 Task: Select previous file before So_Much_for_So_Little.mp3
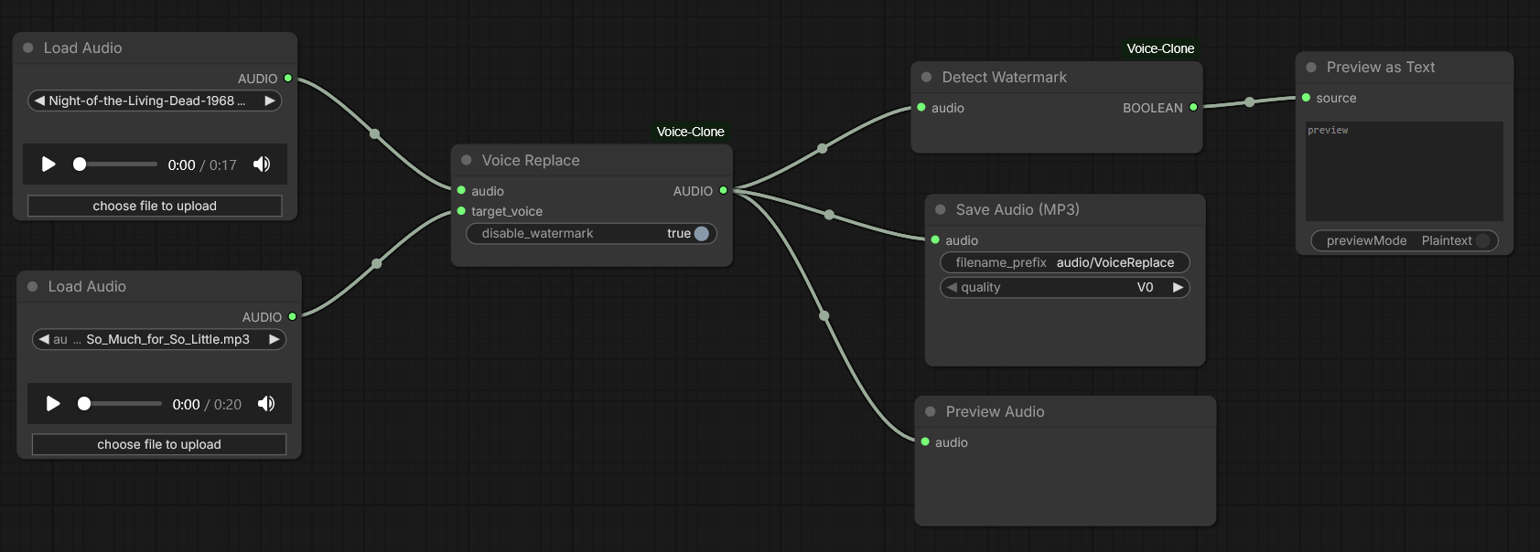44,340
